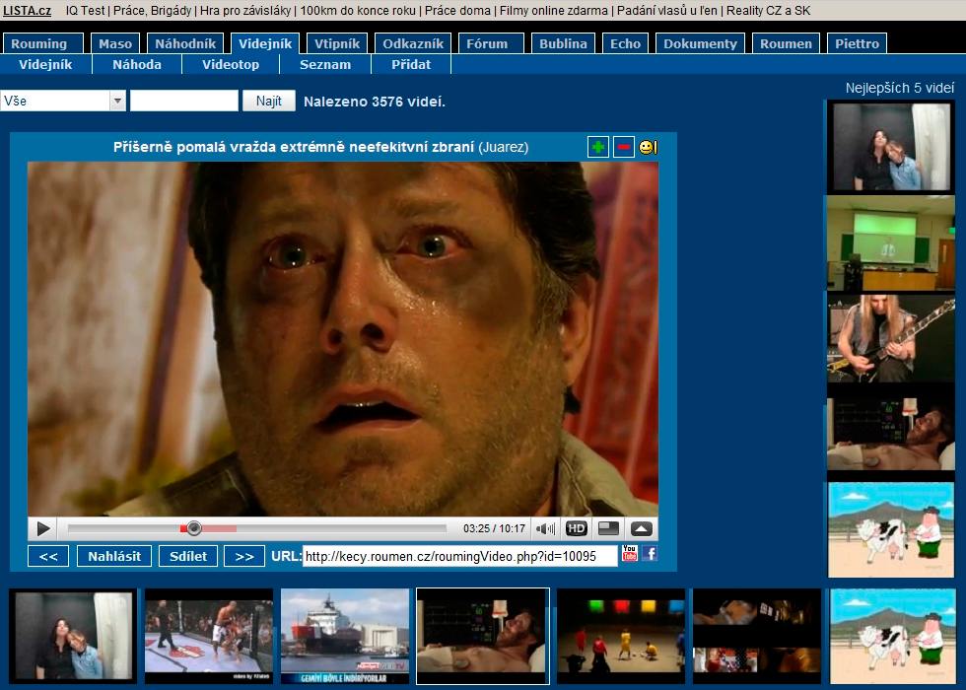Open the Dokumenty tab
The image size is (966, 690).
tap(700, 43)
